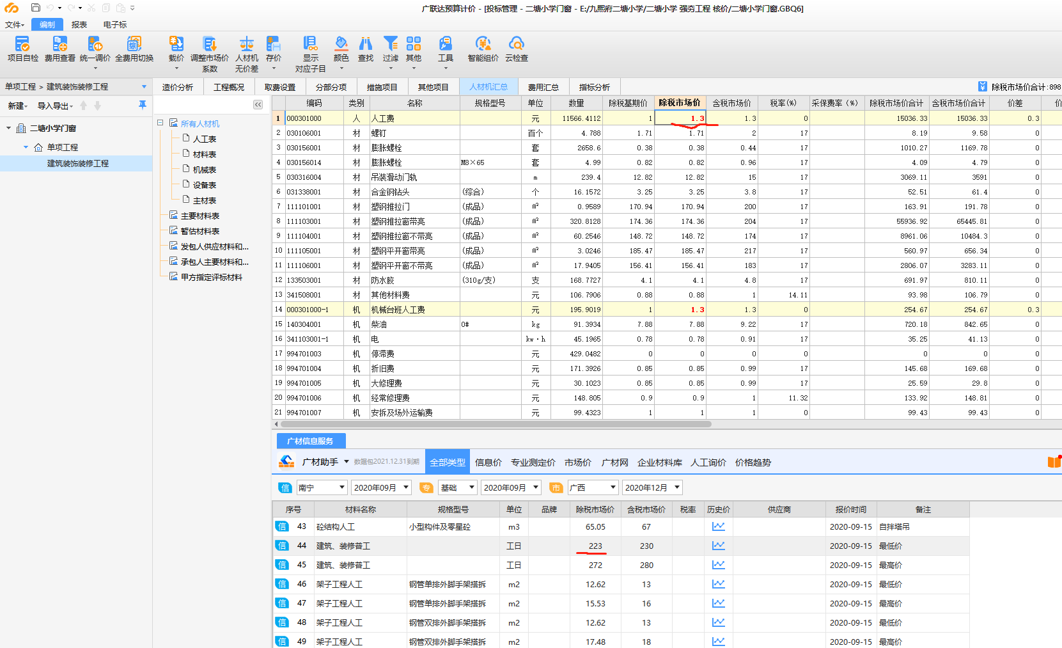Select the 信息价 price type

pyautogui.click(x=488, y=462)
